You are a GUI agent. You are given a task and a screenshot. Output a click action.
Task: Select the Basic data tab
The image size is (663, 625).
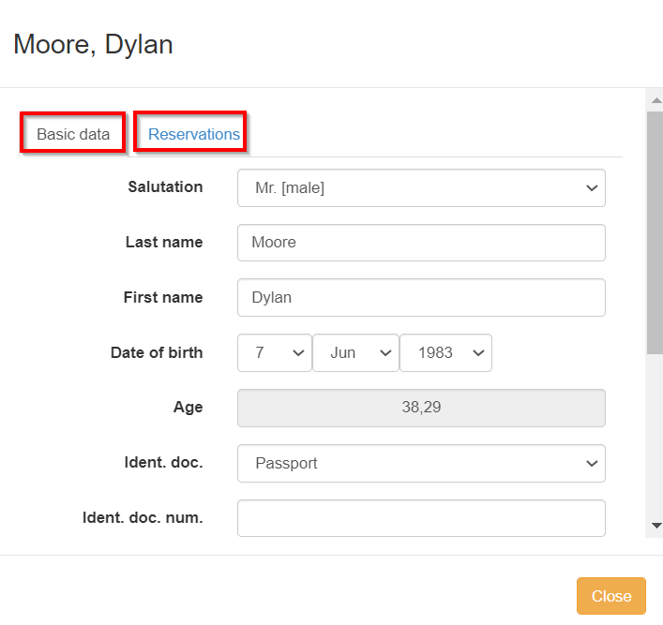click(x=73, y=134)
